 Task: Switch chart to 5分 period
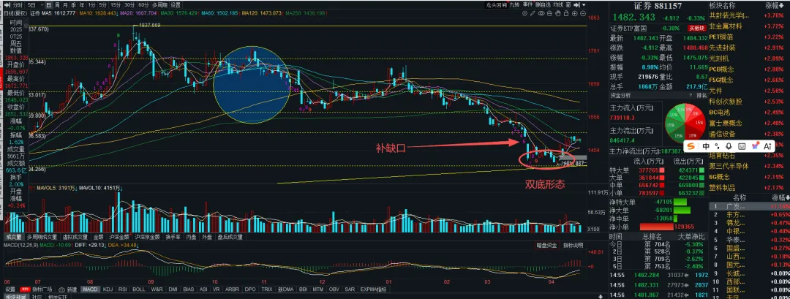[103, 5]
